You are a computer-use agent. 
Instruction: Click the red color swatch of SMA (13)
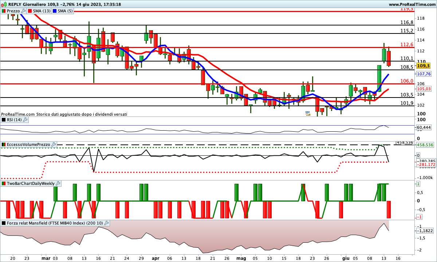tap(30, 11)
